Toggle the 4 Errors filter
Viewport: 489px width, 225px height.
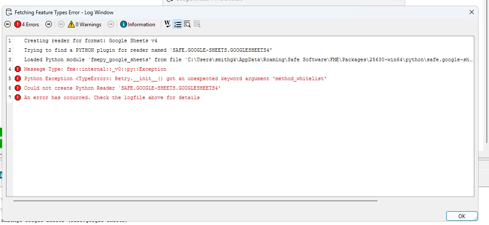coord(27,24)
